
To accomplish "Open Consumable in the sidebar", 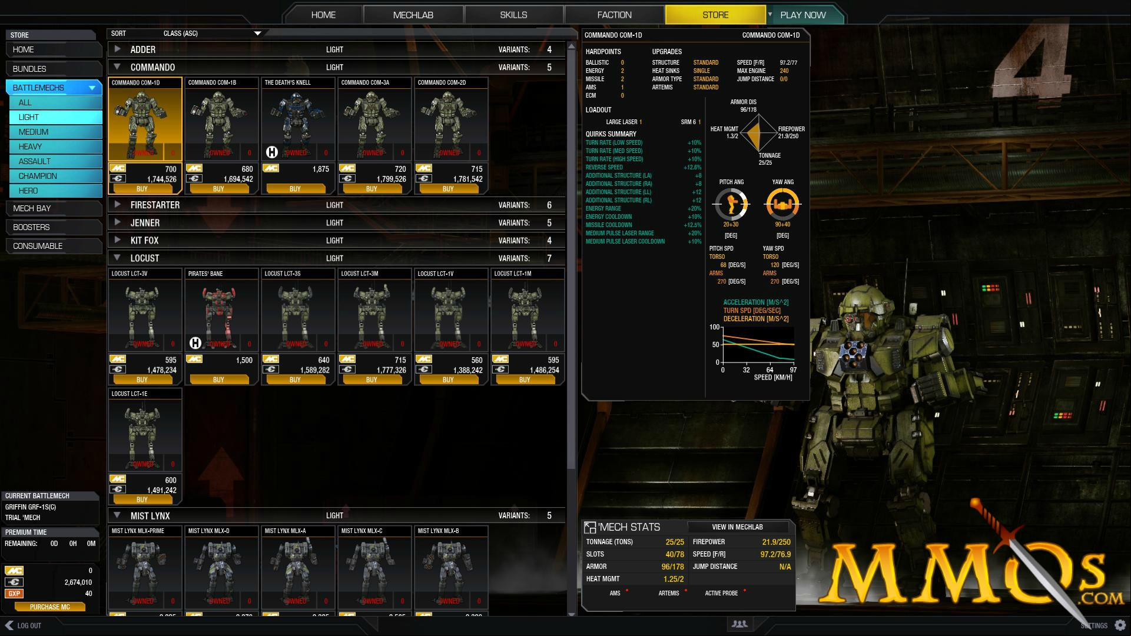I will [54, 246].
